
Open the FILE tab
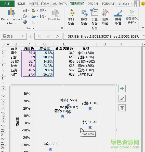tap(7, 4)
